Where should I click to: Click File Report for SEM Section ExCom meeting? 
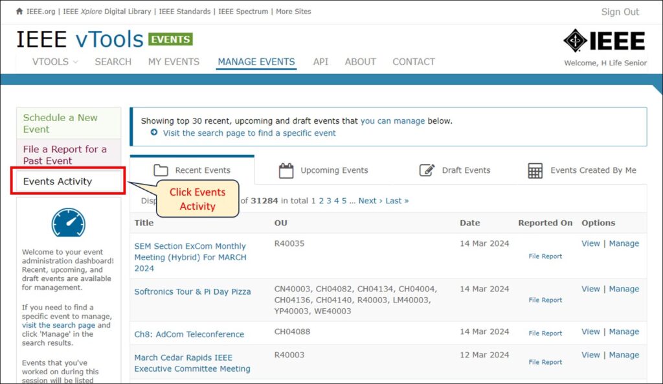tap(545, 256)
